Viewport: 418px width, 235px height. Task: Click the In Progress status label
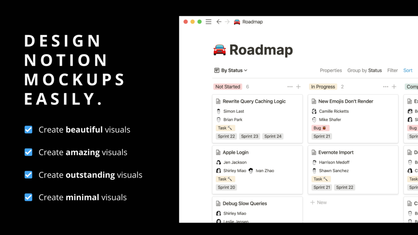click(323, 87)
